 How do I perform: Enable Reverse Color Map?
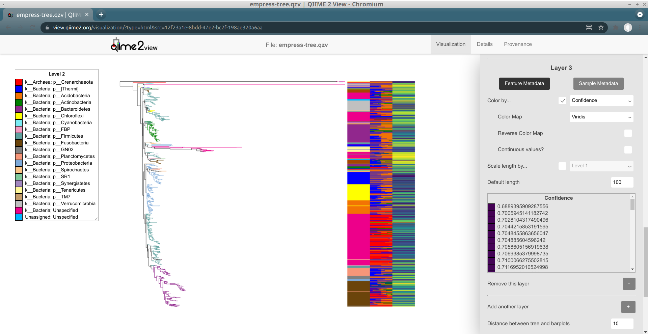(628, 133)
